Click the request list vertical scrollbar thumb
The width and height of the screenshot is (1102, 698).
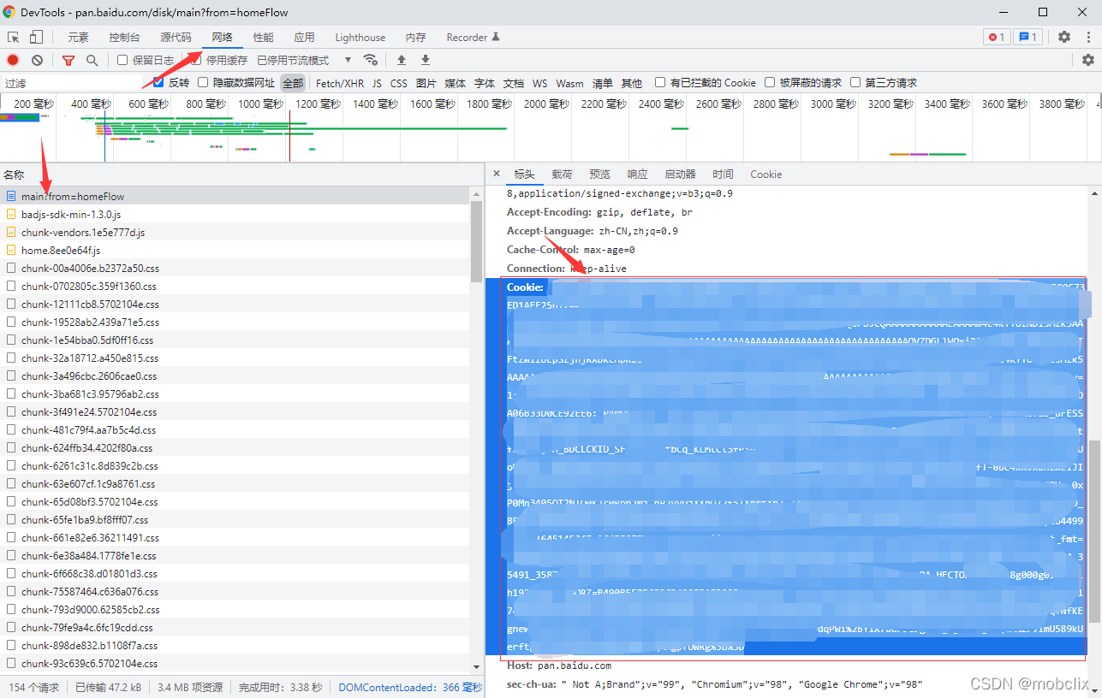pyautogui.click(x=477, y=242)
